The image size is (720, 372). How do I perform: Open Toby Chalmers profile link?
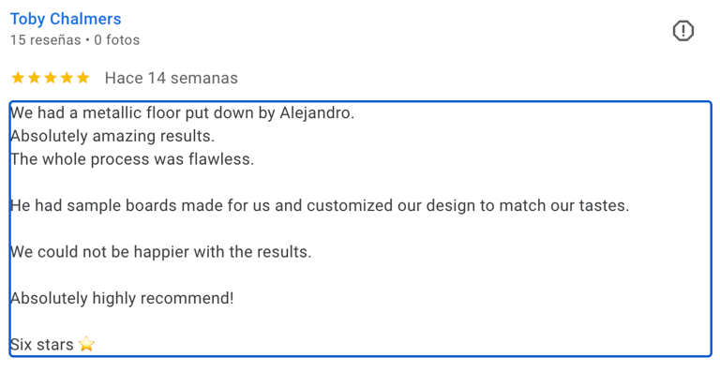coord(66,19)
